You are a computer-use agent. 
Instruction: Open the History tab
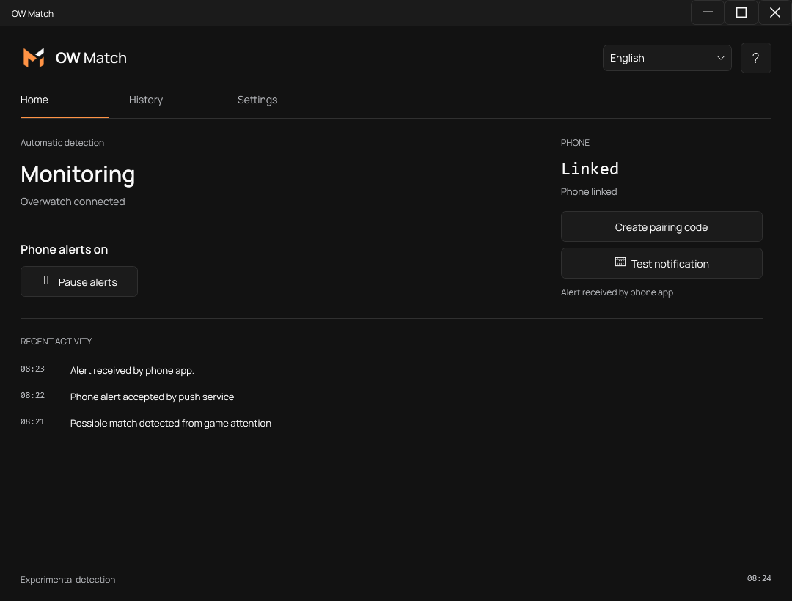(146, 100)
